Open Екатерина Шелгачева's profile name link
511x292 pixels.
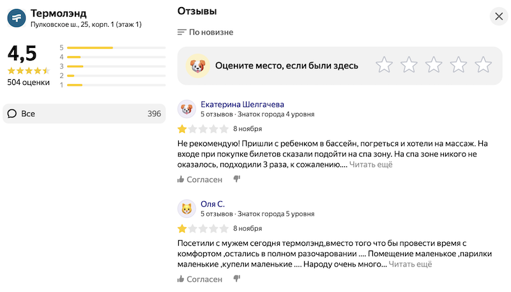pos(242,104)
